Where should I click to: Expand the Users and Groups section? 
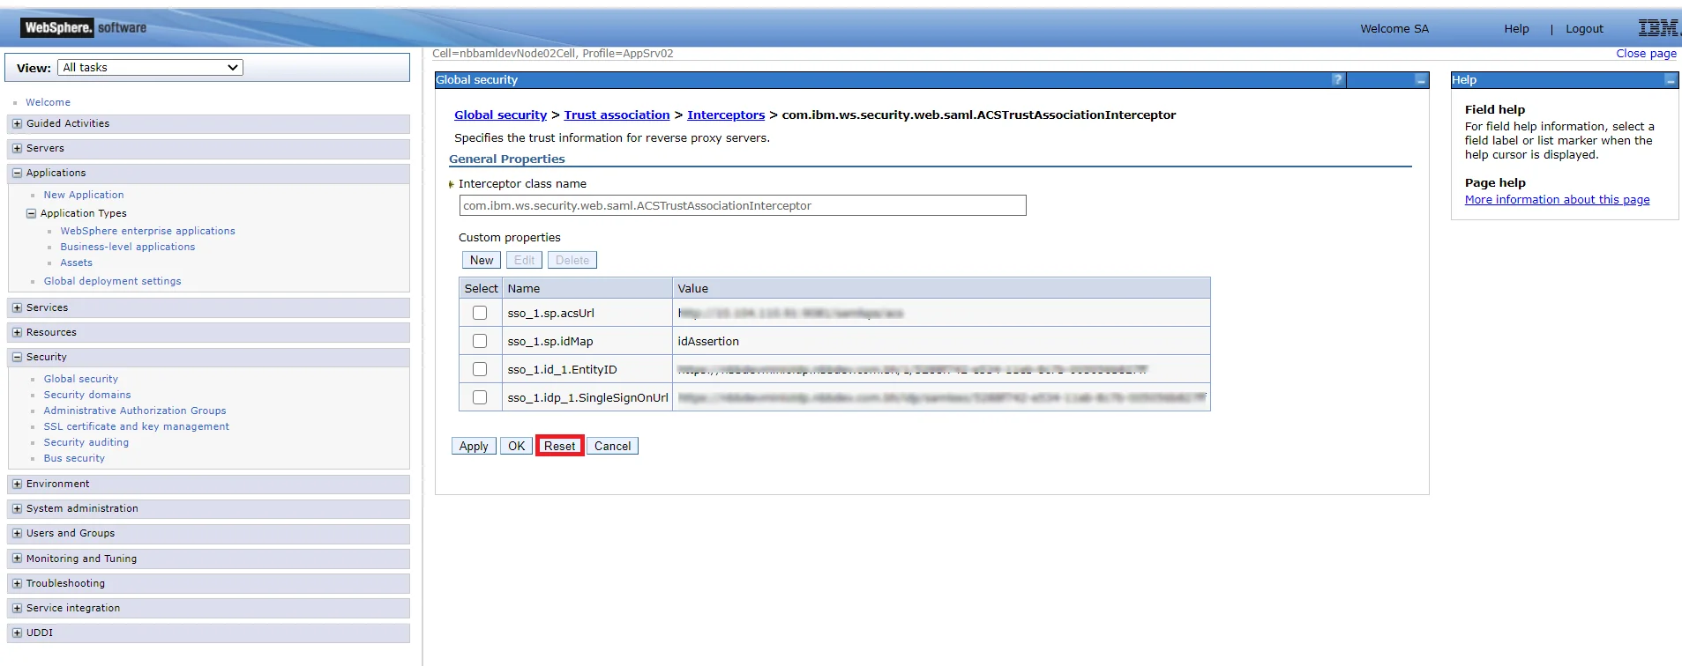click(x=17, y=534)
